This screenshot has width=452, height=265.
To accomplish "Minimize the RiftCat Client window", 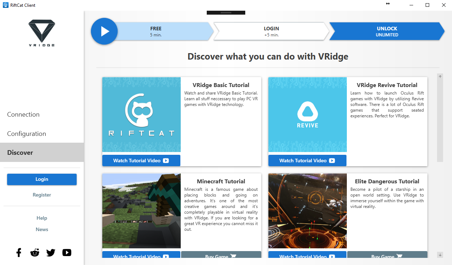I will click(411, 5).
